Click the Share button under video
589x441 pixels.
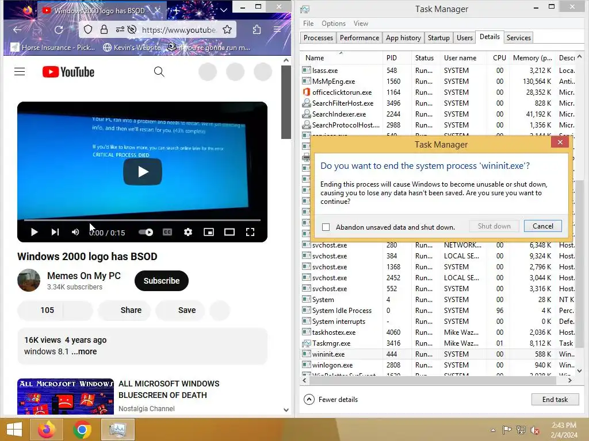tap(124, 310)
